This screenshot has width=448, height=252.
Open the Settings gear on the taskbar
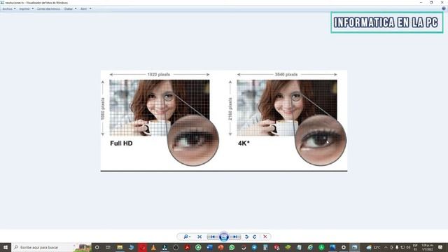click(344, 247)
